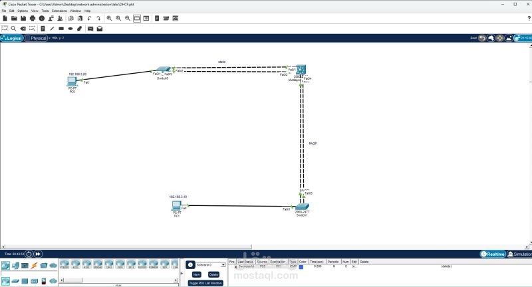
Task: Select Switch0 on the canvas
Action: [163, 70]
